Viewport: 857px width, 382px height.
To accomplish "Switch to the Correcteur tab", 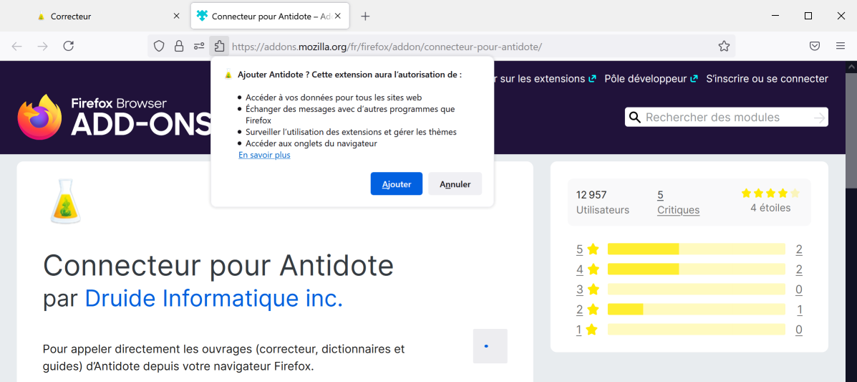I will pyautogui.click(x=100, y=16).
